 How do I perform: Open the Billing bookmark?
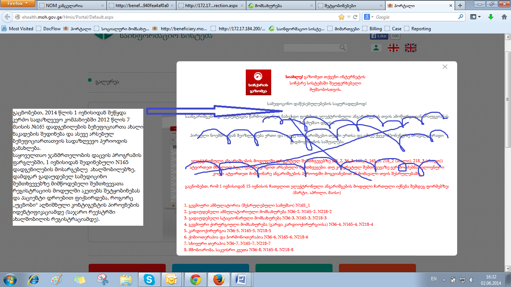375,29
